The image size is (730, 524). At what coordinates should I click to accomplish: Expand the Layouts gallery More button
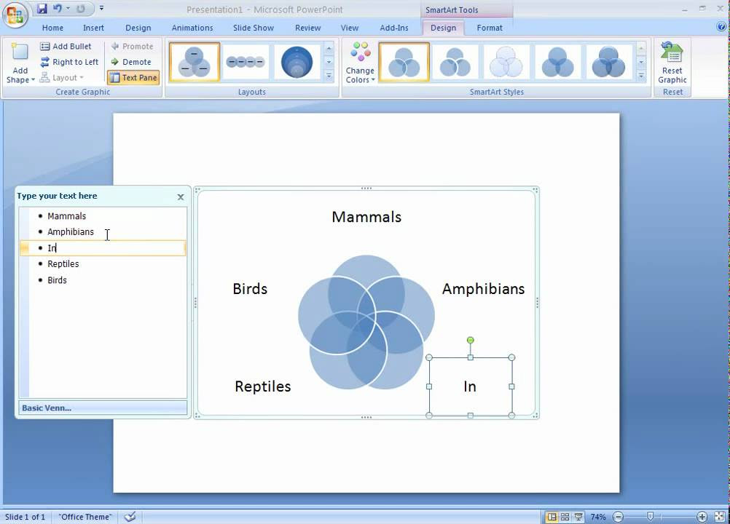pyautogui.click(x=329, y=76)
